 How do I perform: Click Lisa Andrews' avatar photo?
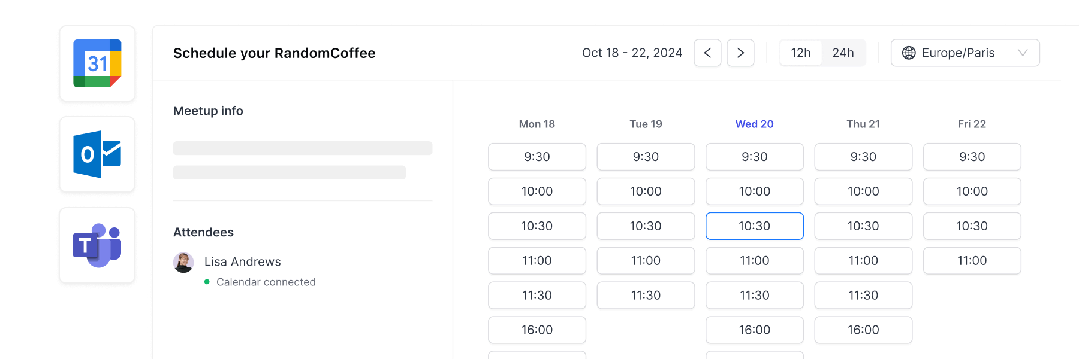[x=183, y=262]
